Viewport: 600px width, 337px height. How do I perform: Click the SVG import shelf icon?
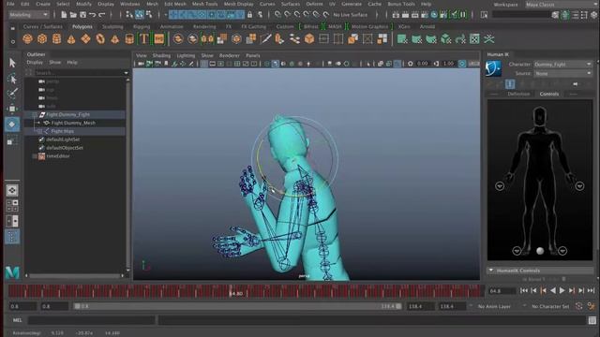[x=158, y=38]
